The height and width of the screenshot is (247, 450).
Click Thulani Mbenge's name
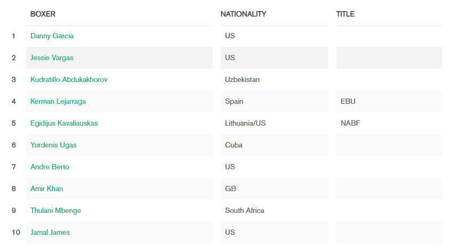55,210
